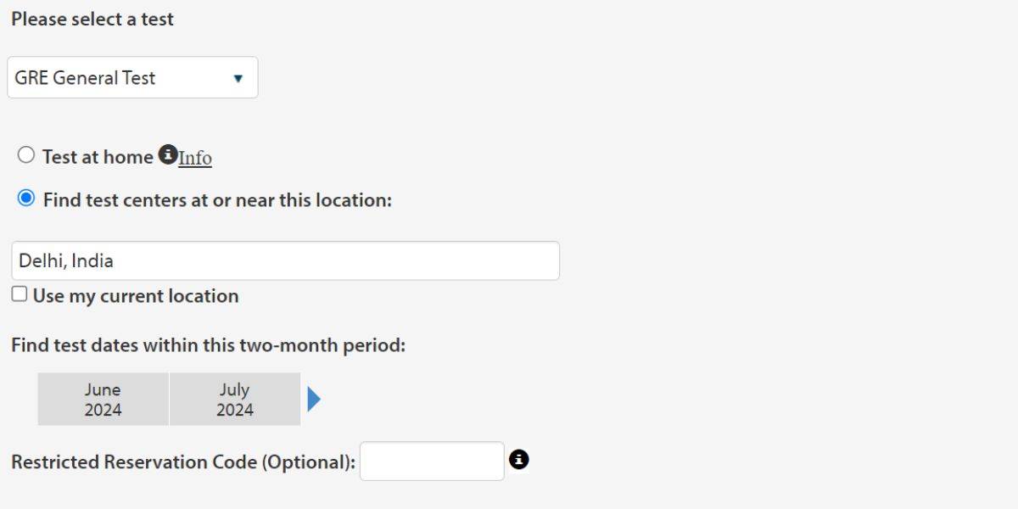
Task: Expand the GRE General Test combo box
Action: [x=132, y=78]
